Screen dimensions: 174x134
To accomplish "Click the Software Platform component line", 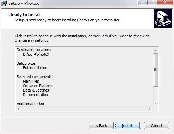I will 38,86.
